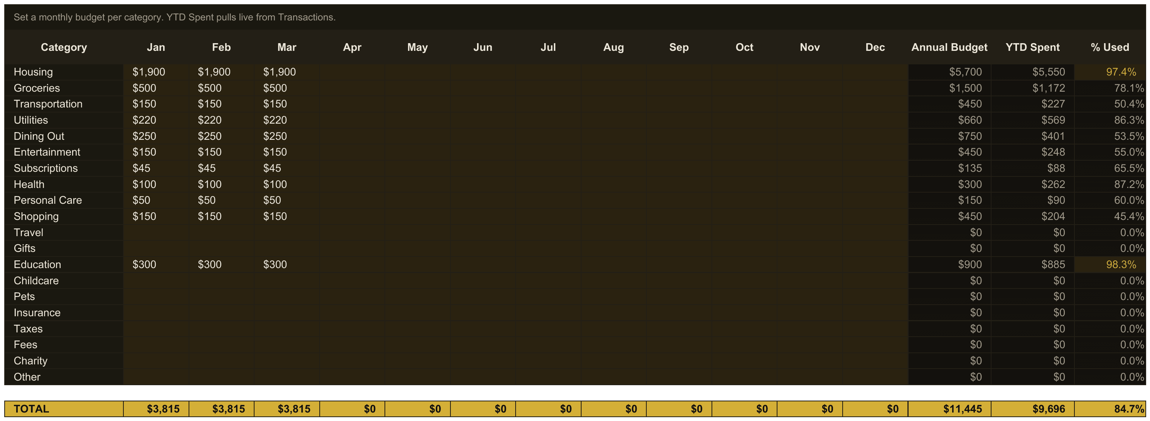Select Housing's $5,700 Annual Budget value
The height and width of the screenshot is (421, 1150).
point(965,72)
